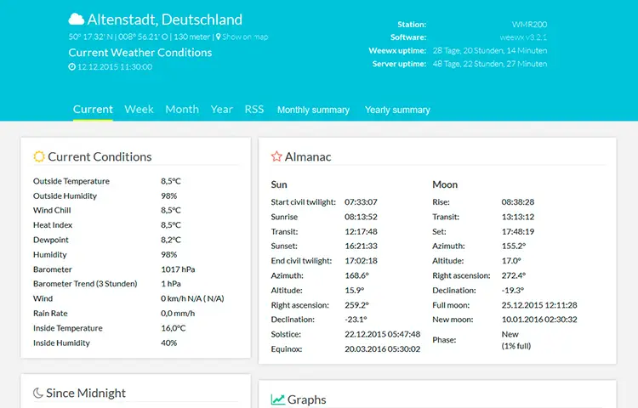This screenshot has height=408, width=638.
Task: Click the Wind Chill label
Action: coord(52,211)
